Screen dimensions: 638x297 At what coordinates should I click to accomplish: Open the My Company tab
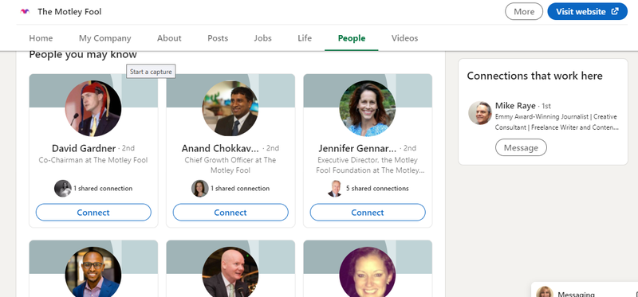pyautogui.click(x=105, y=38)
